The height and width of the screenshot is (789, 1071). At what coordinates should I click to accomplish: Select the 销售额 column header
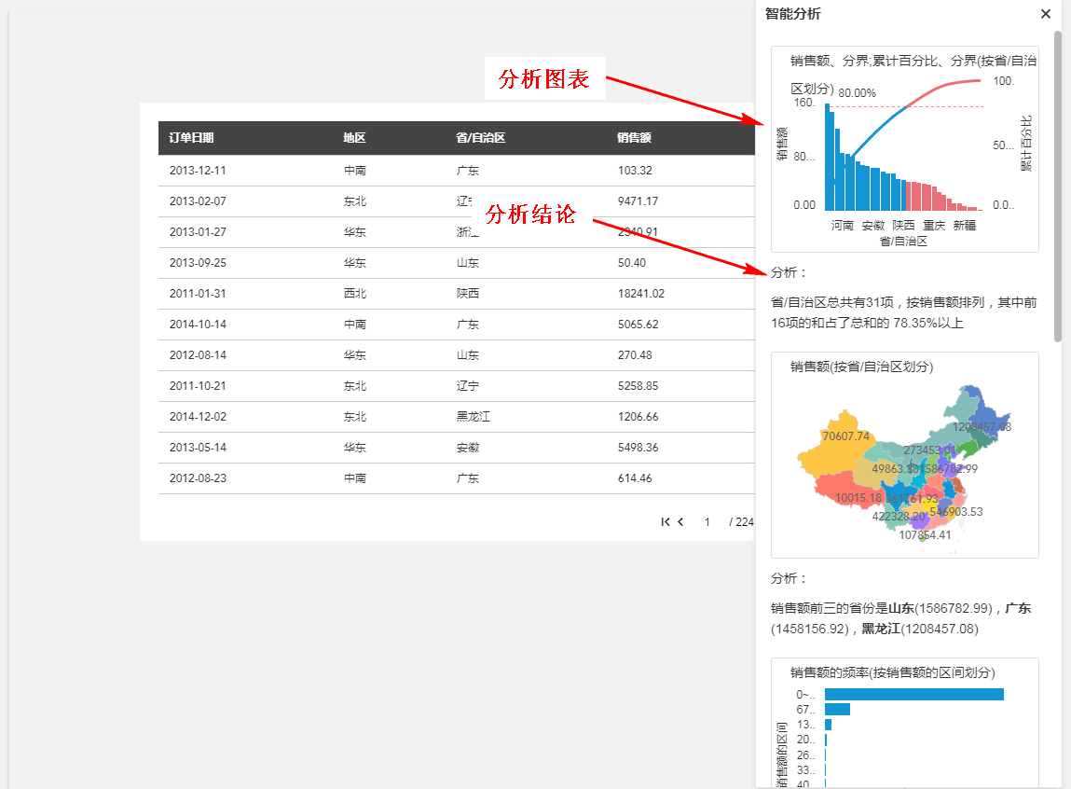pos(634,138)
